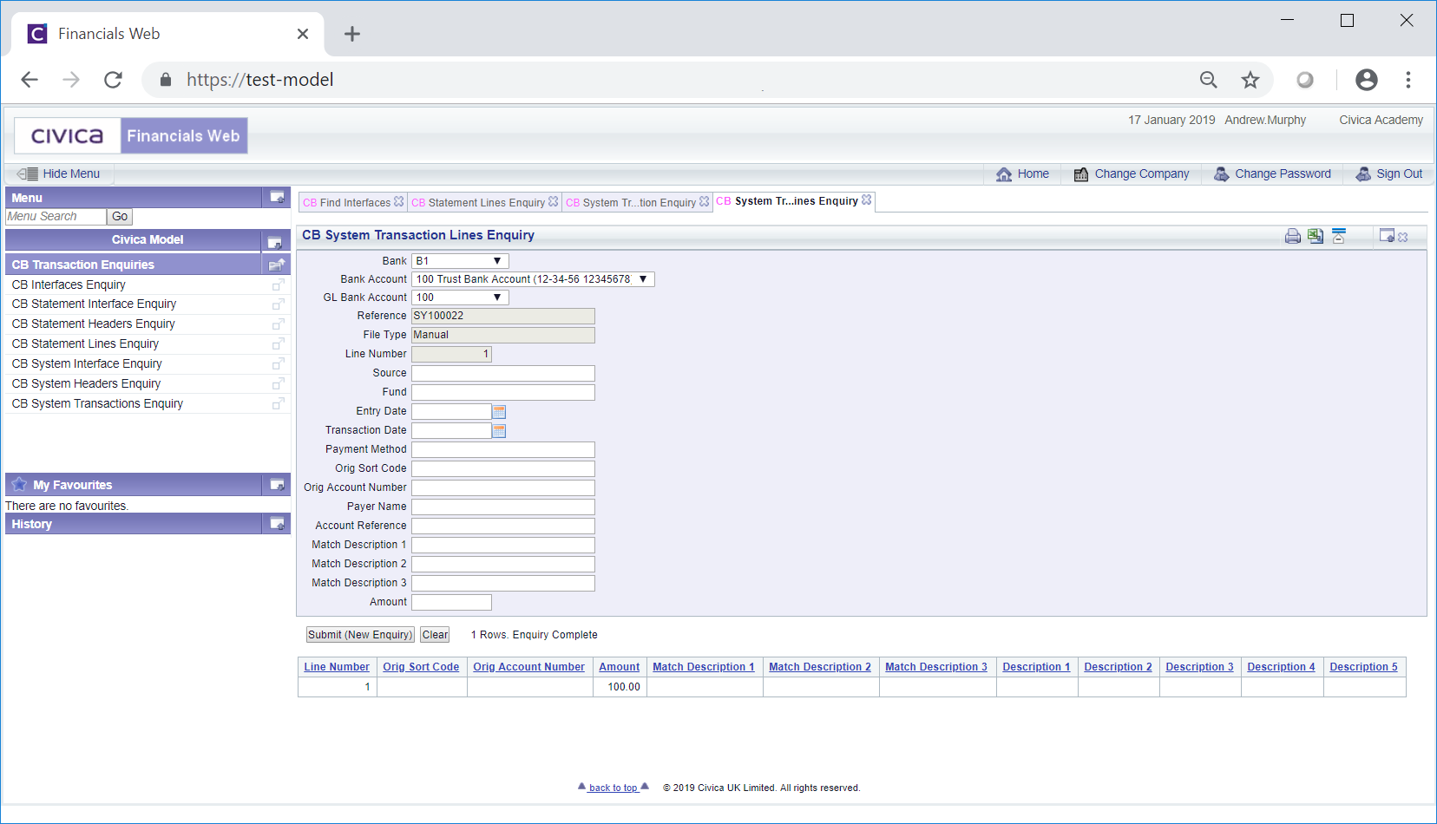Open CB System Headers Enquiry menu item
The image size is (1437, 824).
click(x=87, y=383)
